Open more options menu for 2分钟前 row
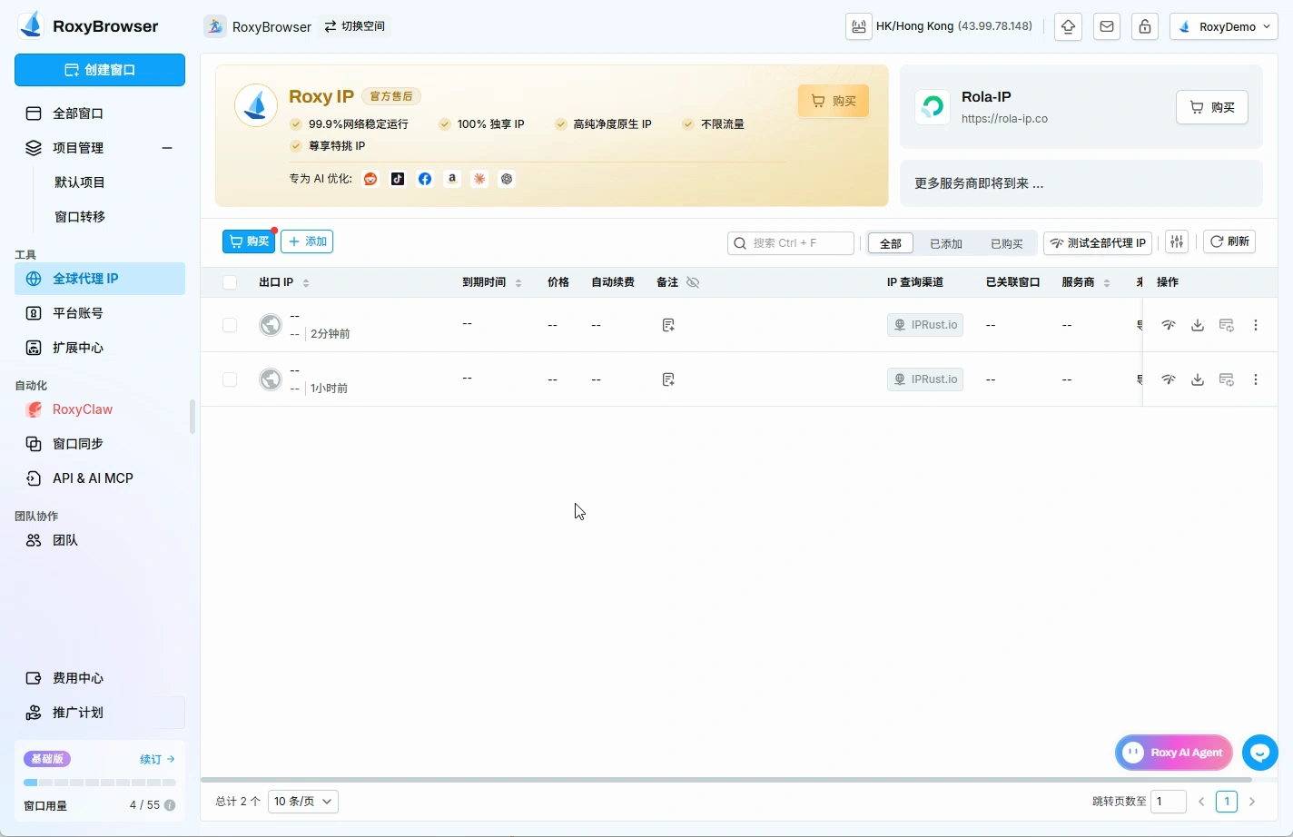Viewport: 1293px width, 837px height. pyautogui.click(x=1256, y=325)
